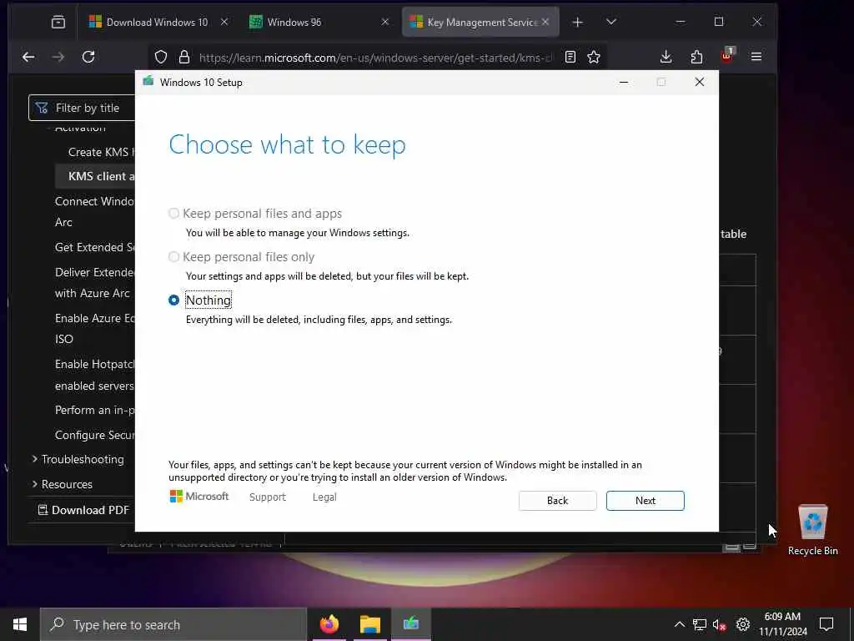Open the list all tabs dropdown

(611, 22)
